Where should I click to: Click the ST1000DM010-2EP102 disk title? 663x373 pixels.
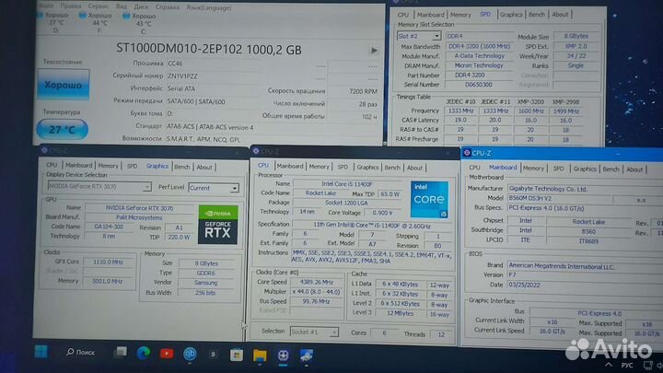pos(209,49)
